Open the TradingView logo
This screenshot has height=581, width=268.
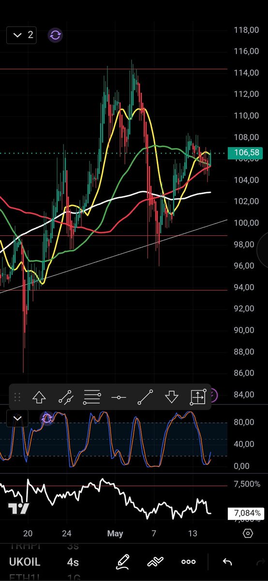point(18,508)
